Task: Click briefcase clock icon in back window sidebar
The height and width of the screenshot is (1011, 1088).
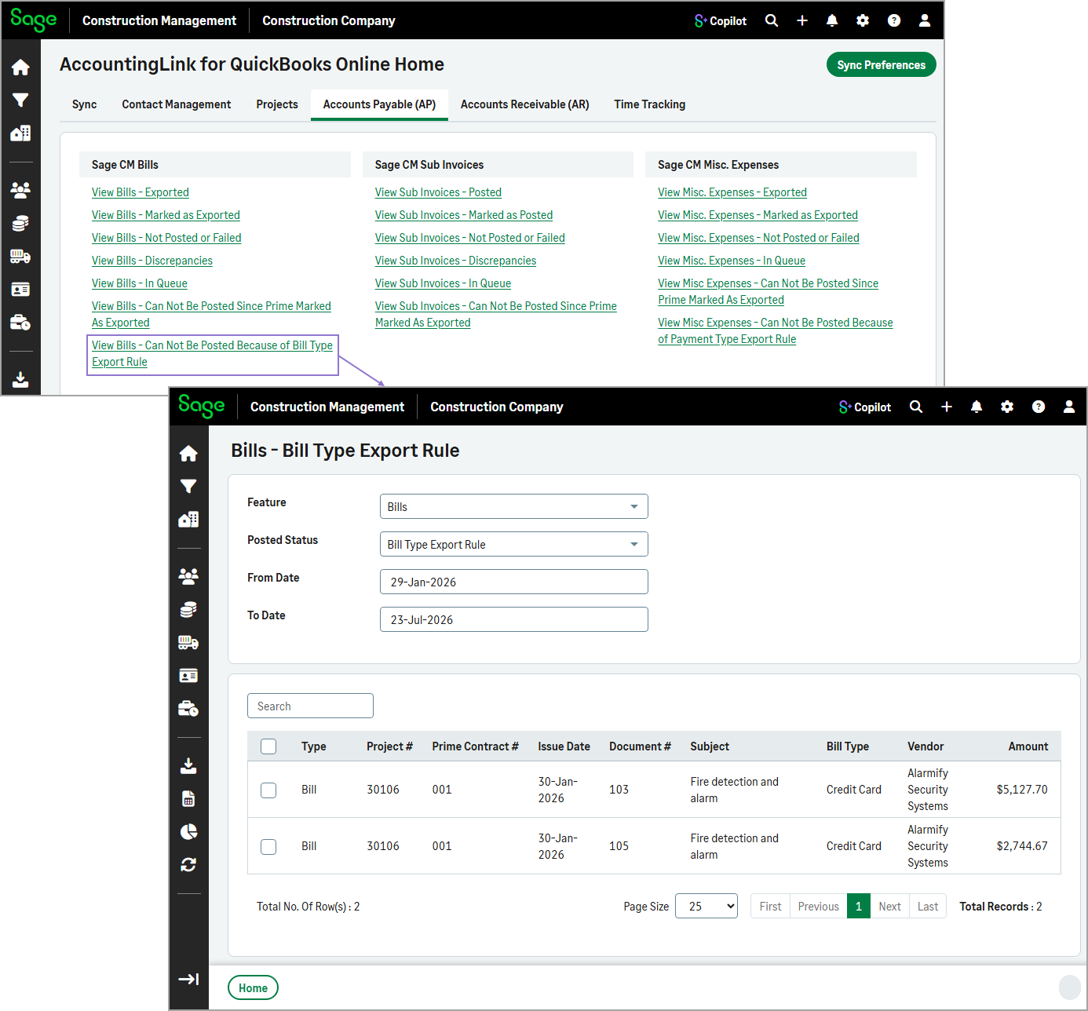Action: click(20, 323)
